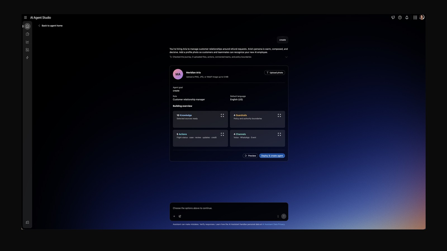This screenshot has width=447, height=251.
Task: Open the agent notes sidebar icon
Action: point(27,34)
